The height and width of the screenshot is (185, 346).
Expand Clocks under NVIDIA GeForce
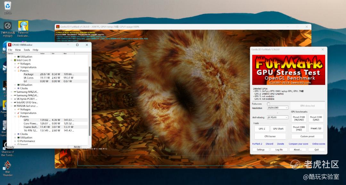tap(15, 134)
